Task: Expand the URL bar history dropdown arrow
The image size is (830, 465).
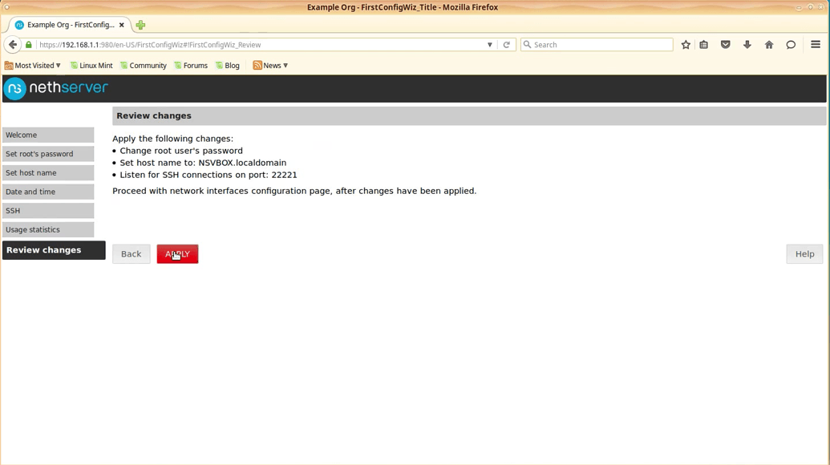Action: coord(490,45)
